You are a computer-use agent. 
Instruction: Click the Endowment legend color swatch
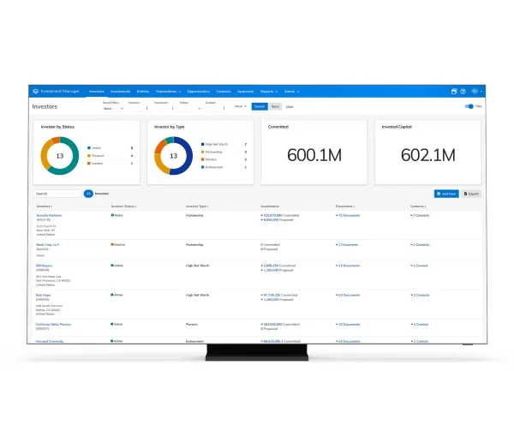(x=202, y=167)
